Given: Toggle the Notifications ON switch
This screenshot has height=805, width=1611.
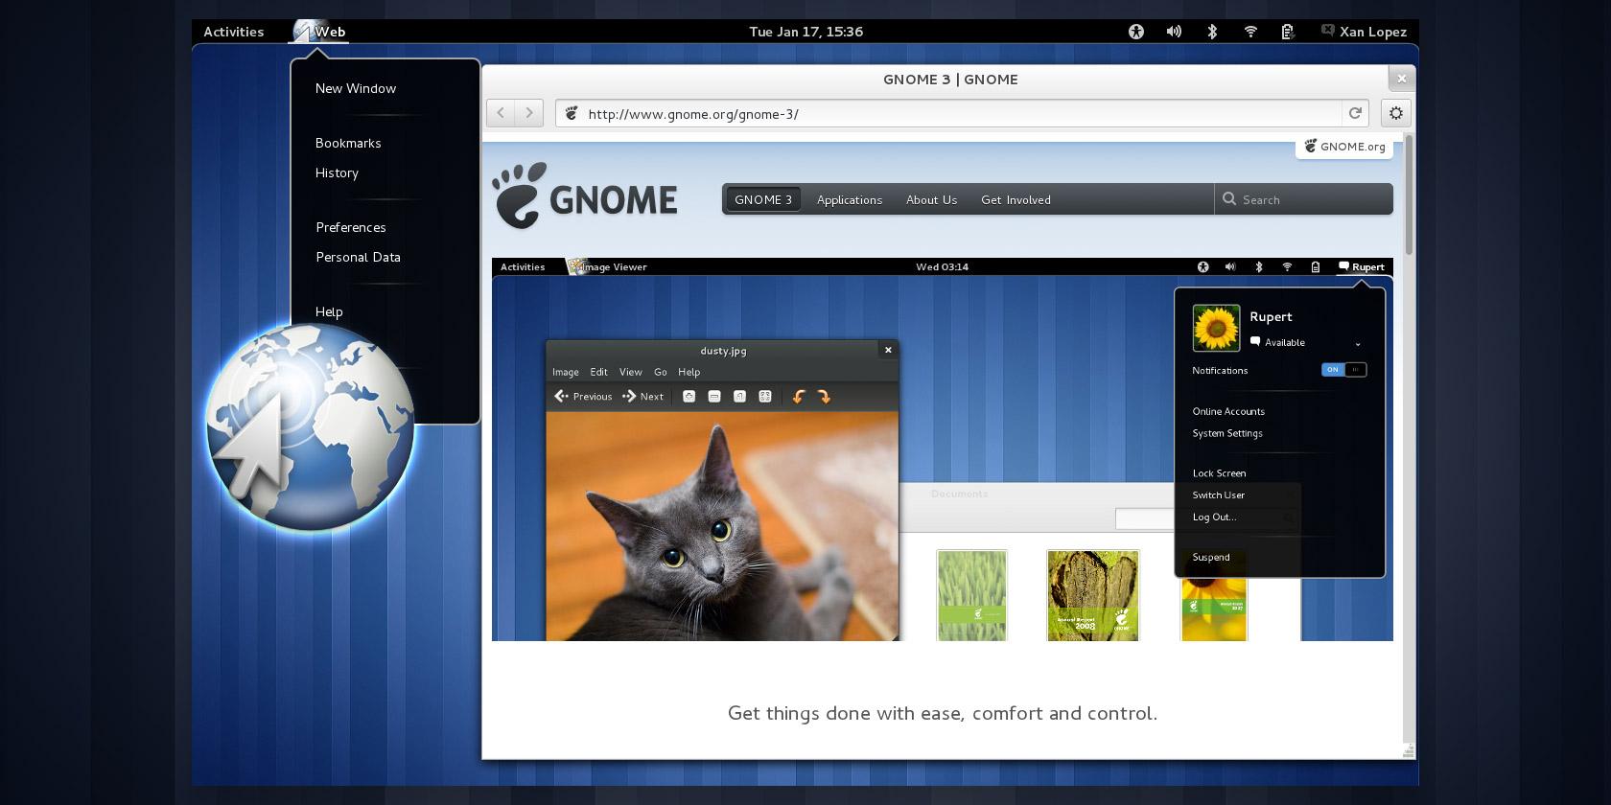Looking at the screenshot, I should pyautogui.click(x=1343, y=370).
